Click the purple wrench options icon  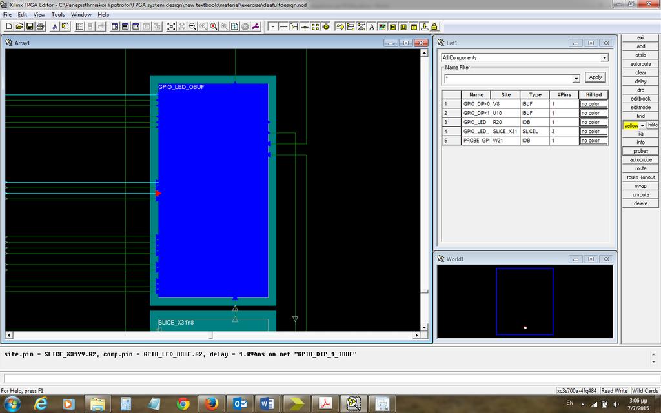tap(256, 26)
